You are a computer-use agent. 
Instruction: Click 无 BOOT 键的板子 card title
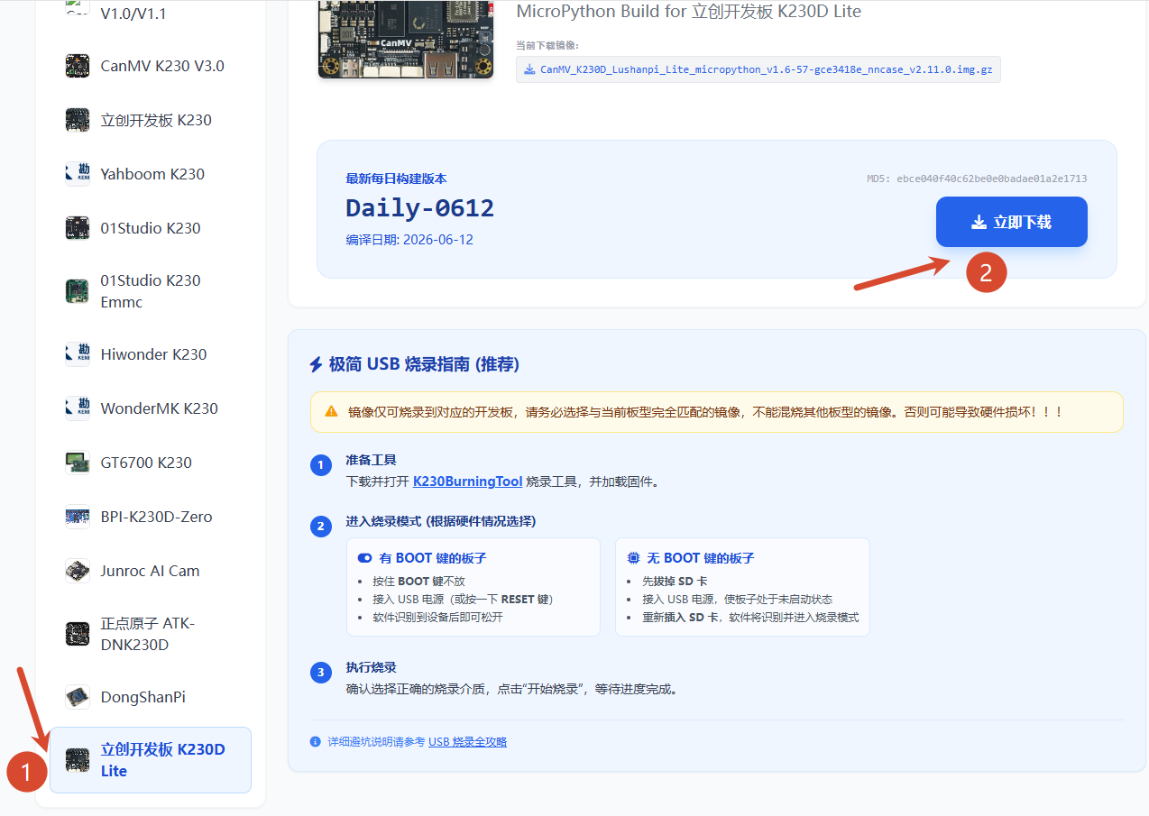pyautogui.click(x=701, y=558)
